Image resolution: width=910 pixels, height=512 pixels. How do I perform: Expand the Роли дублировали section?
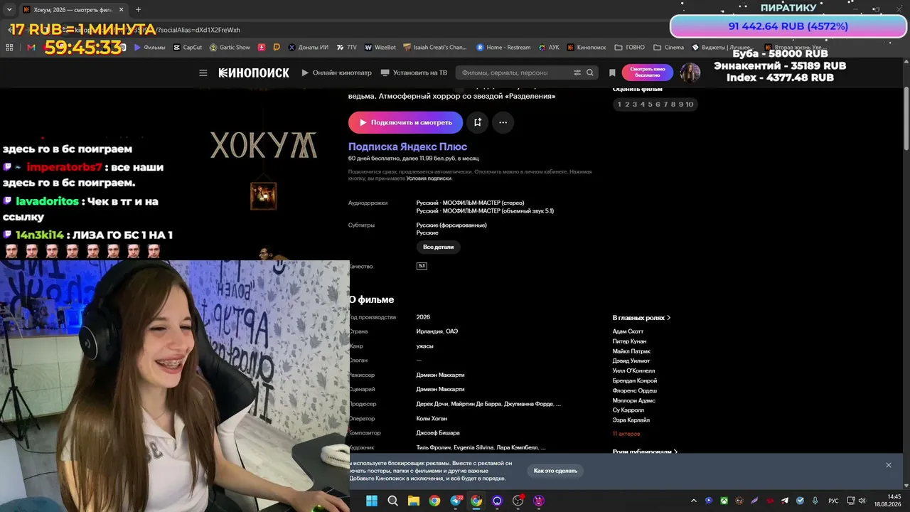pos(646,452)
